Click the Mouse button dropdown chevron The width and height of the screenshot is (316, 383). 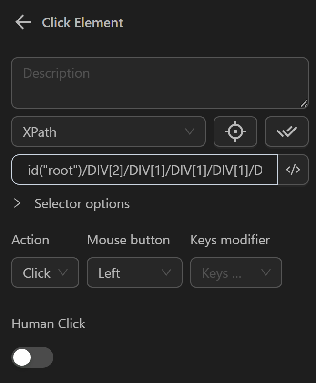tap(166, 272)
